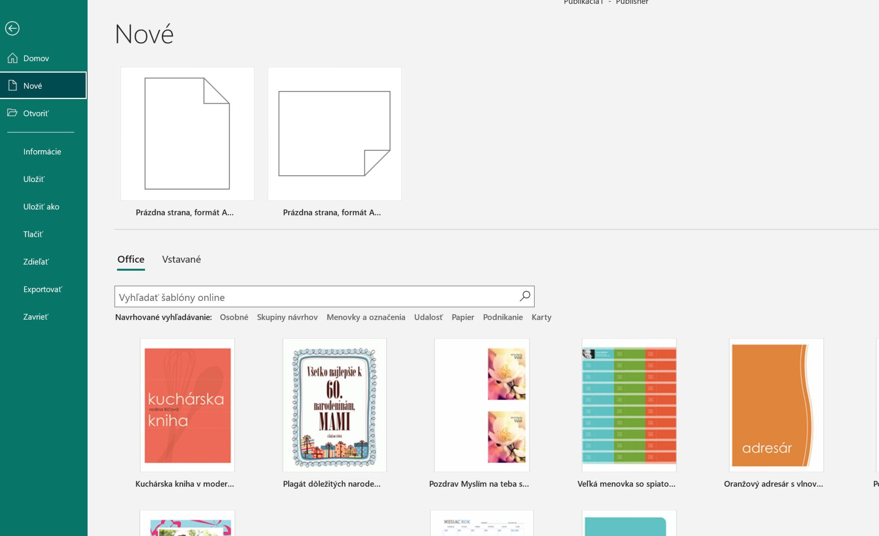Viewport: 879px width, 536px height.
Task: Switch to the Vstavané tab
Action: [x=181, y=259]
